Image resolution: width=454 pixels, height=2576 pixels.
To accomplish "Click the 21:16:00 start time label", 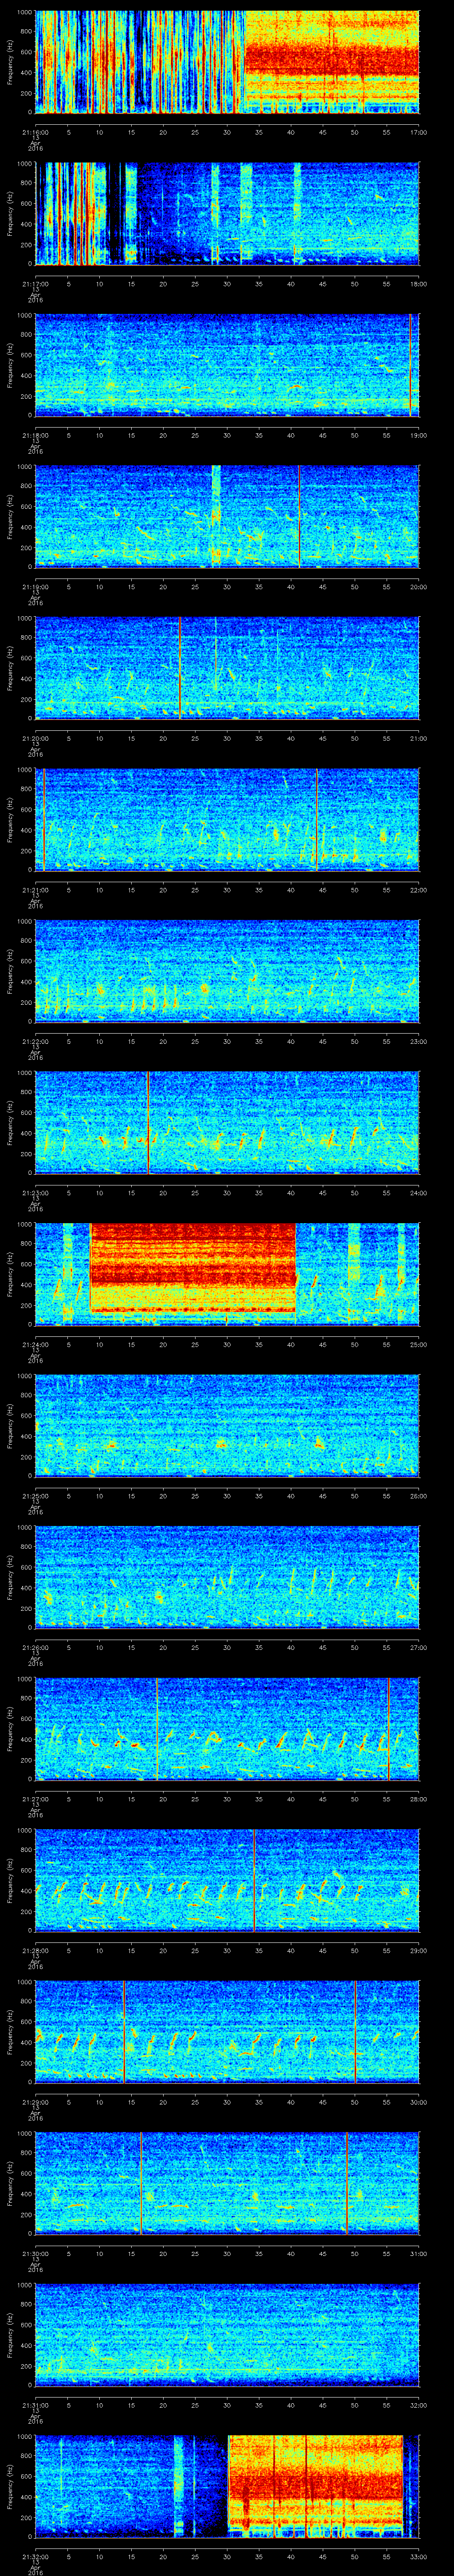I will [35, 132].
